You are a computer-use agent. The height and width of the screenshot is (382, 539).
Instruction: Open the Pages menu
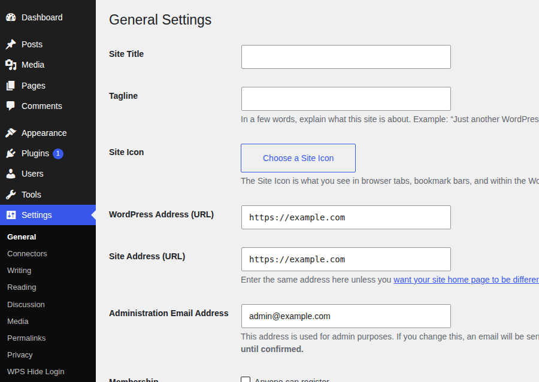coord(34,86)
